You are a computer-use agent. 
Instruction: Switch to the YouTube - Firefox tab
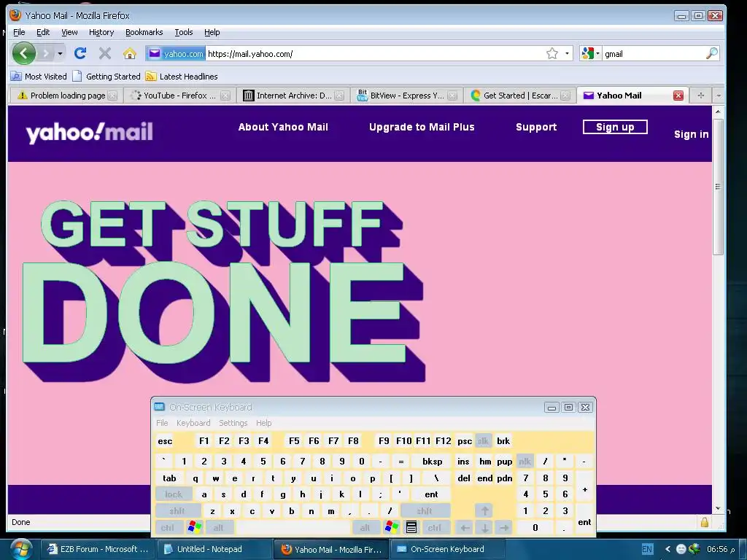(179, 96)
